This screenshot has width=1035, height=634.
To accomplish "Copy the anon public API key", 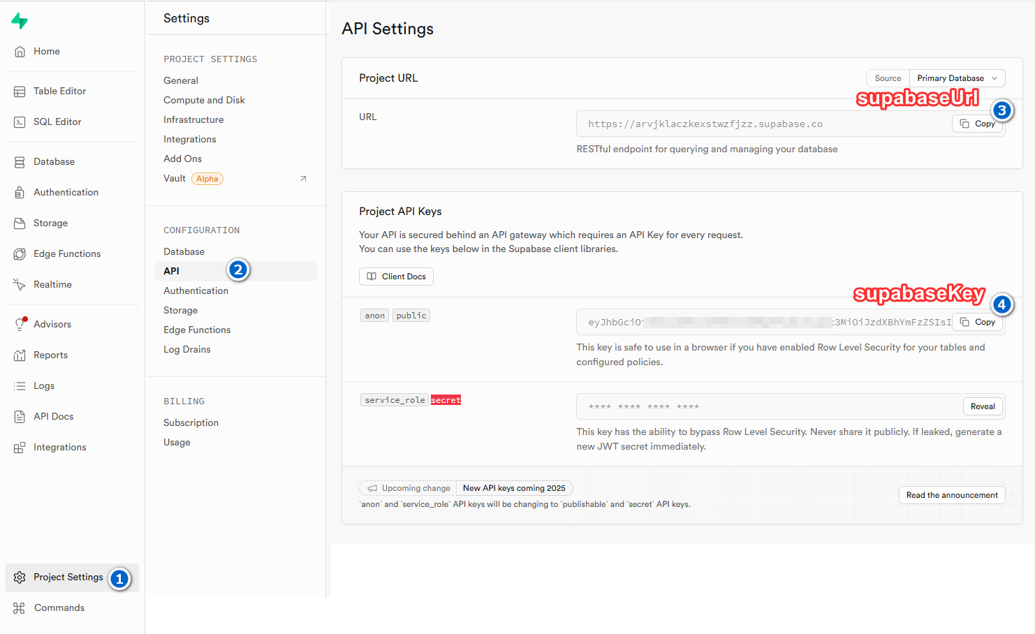I will click(976, 322).
